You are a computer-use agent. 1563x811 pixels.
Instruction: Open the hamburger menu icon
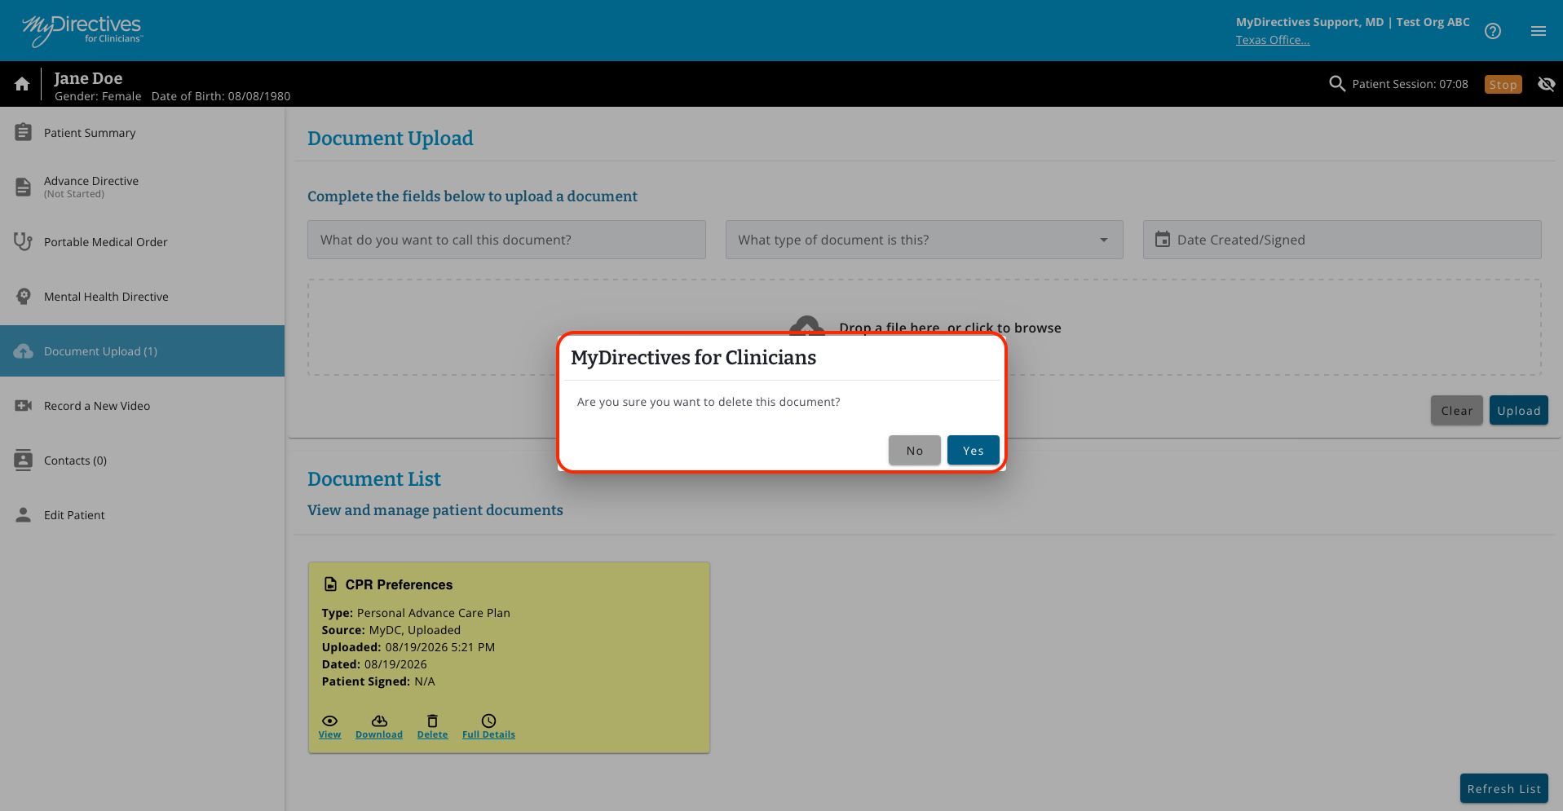coord(1539,31)
